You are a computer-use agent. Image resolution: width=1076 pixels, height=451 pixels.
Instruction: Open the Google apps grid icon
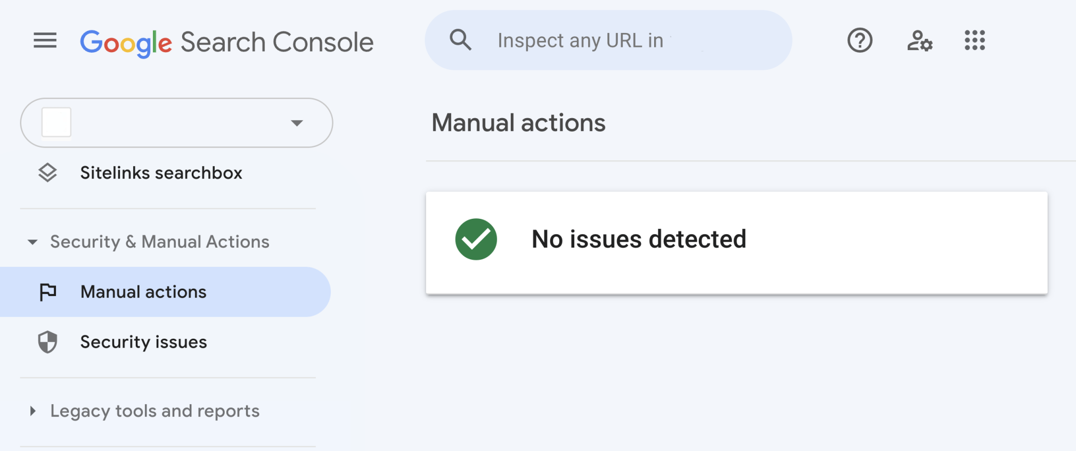(x=974, y=40)
